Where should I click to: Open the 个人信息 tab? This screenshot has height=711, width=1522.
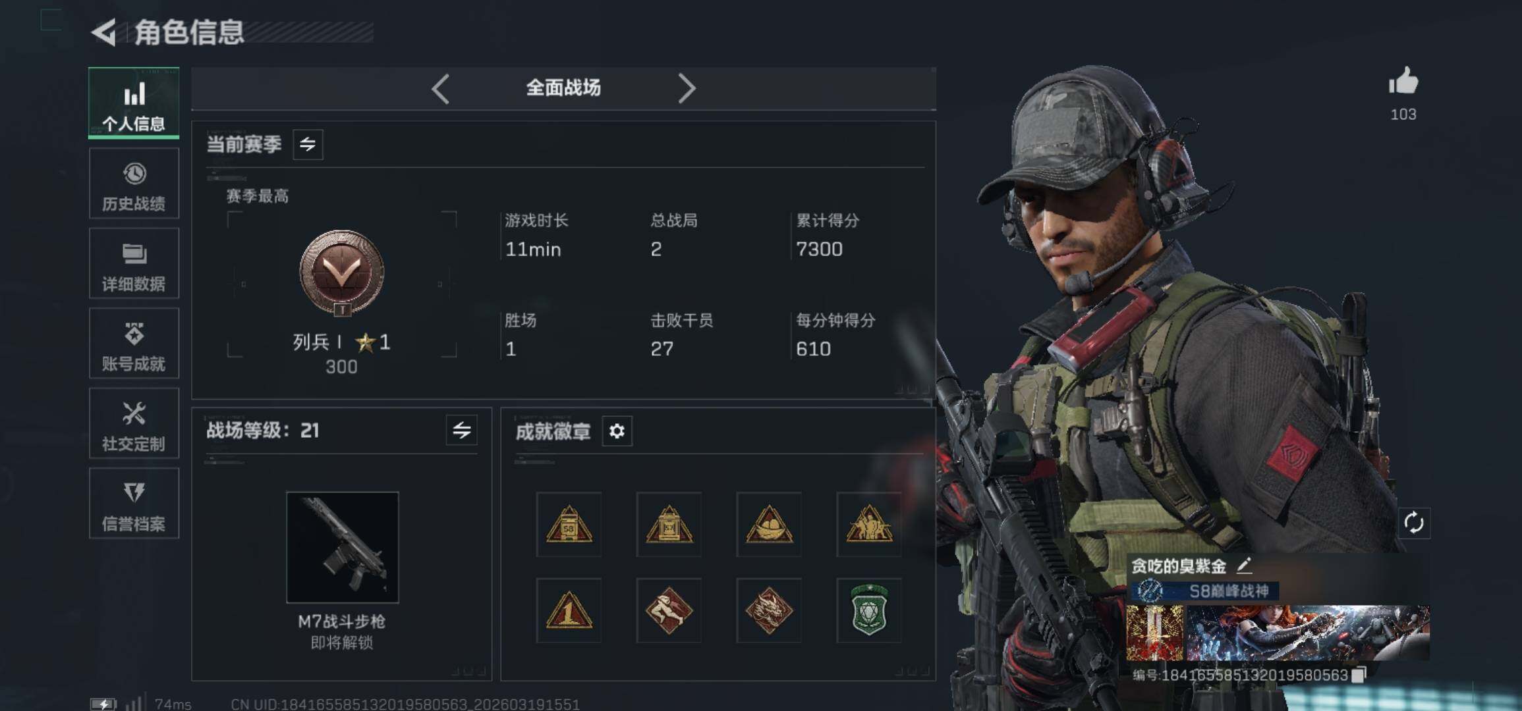134,103
